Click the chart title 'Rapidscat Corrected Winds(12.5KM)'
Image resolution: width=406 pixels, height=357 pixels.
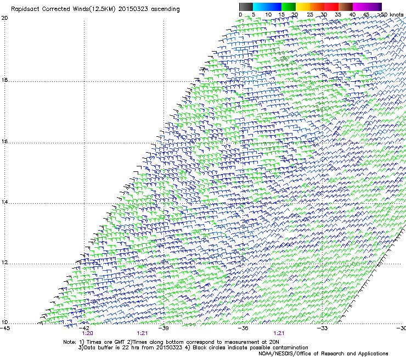[x=63, y=9]
